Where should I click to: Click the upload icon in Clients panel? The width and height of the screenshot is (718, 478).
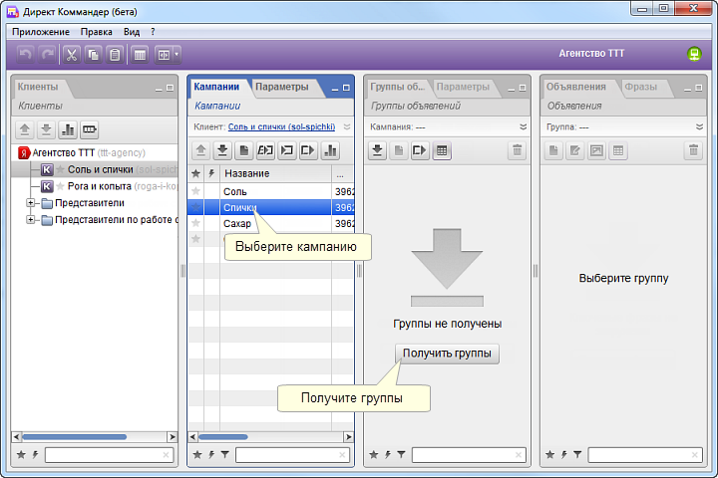click(25, 129)
